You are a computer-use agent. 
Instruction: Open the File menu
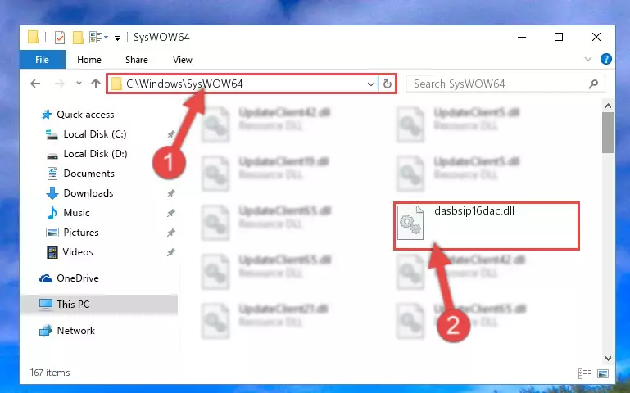tap(42, 60)
